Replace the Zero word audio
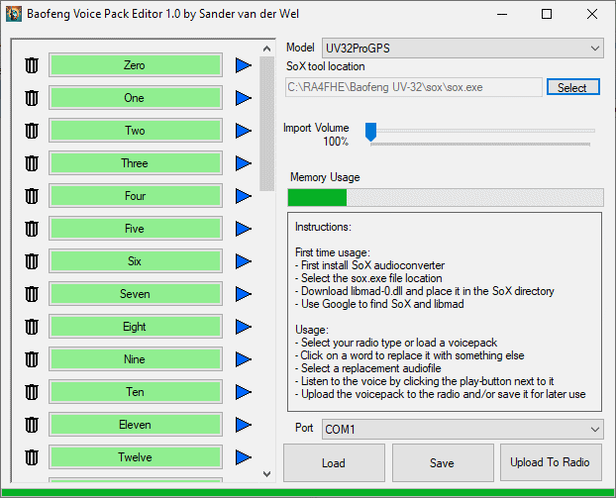Screen dimensions: 616x498 click(x=136, y=65)
